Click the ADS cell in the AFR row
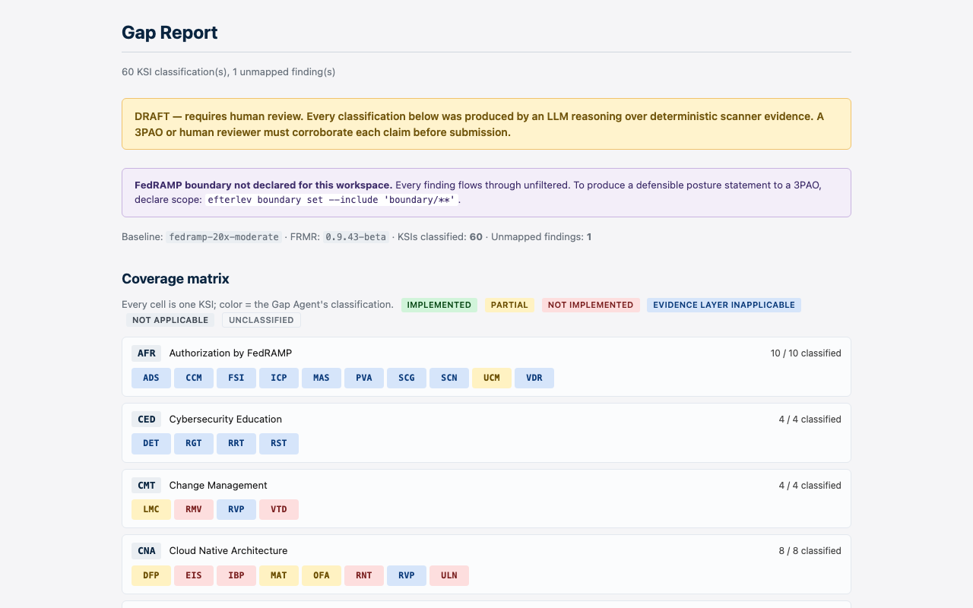The width and height of the screenshot is (973, 608). click(x=151, y=378)
